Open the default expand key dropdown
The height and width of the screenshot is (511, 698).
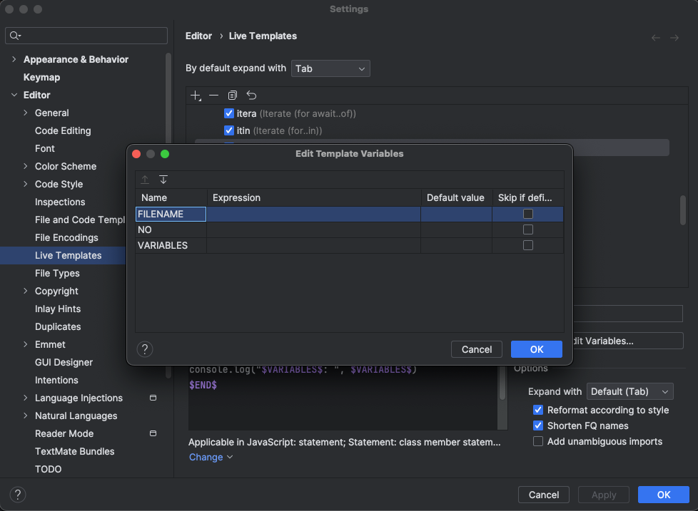pos(330,68)
